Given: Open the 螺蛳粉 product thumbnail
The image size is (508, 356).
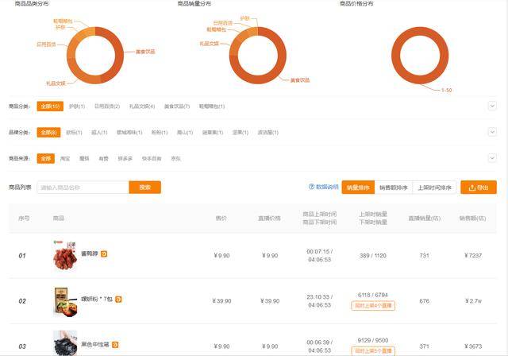Looking at the screenshot, I should tap(64, 300).
